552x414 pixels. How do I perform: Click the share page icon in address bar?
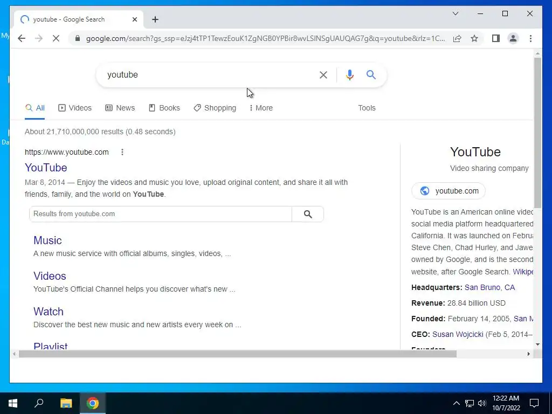coord(457,38)
